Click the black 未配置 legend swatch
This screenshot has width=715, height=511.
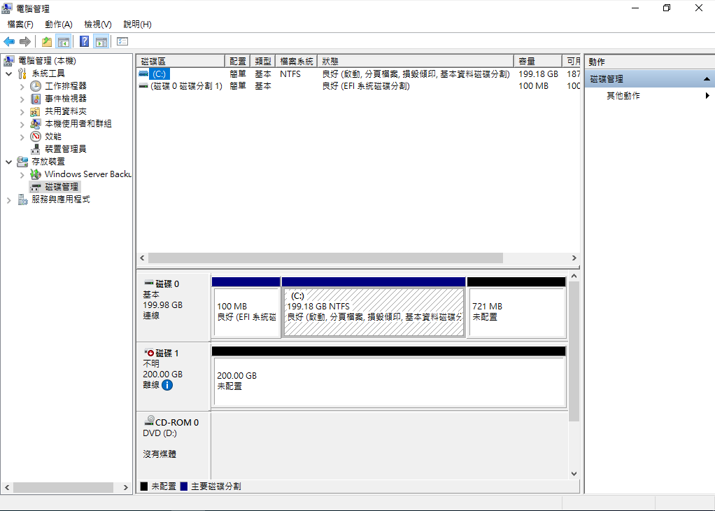pyautogui.click(x=144, y=486)
